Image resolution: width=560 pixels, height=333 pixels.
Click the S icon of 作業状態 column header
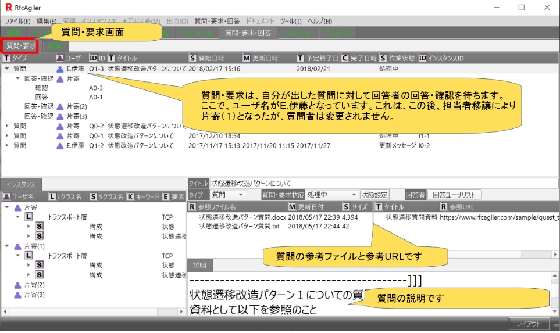(383, 58)
